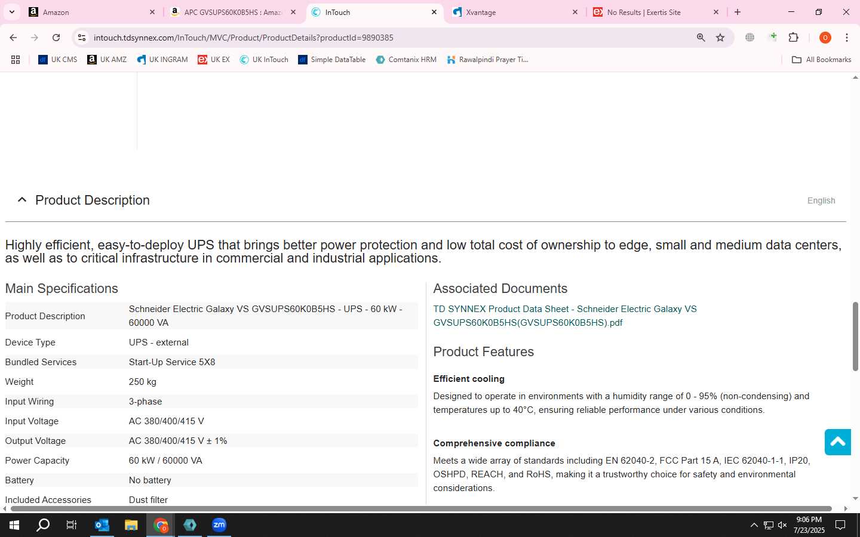Click the zoom magnifier icon in address bar
This screenshot has height=537, width=860.
[701, 38]
